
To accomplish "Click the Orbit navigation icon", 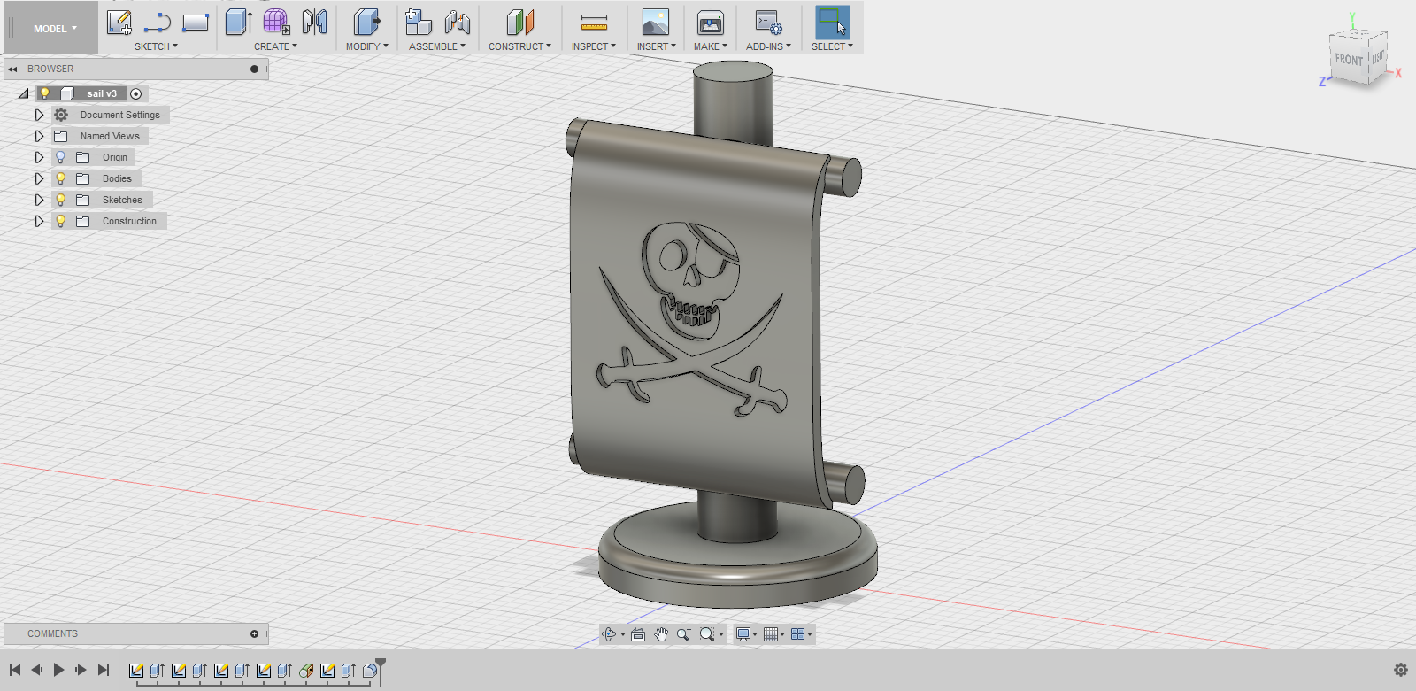I will (x=608, y=634).
